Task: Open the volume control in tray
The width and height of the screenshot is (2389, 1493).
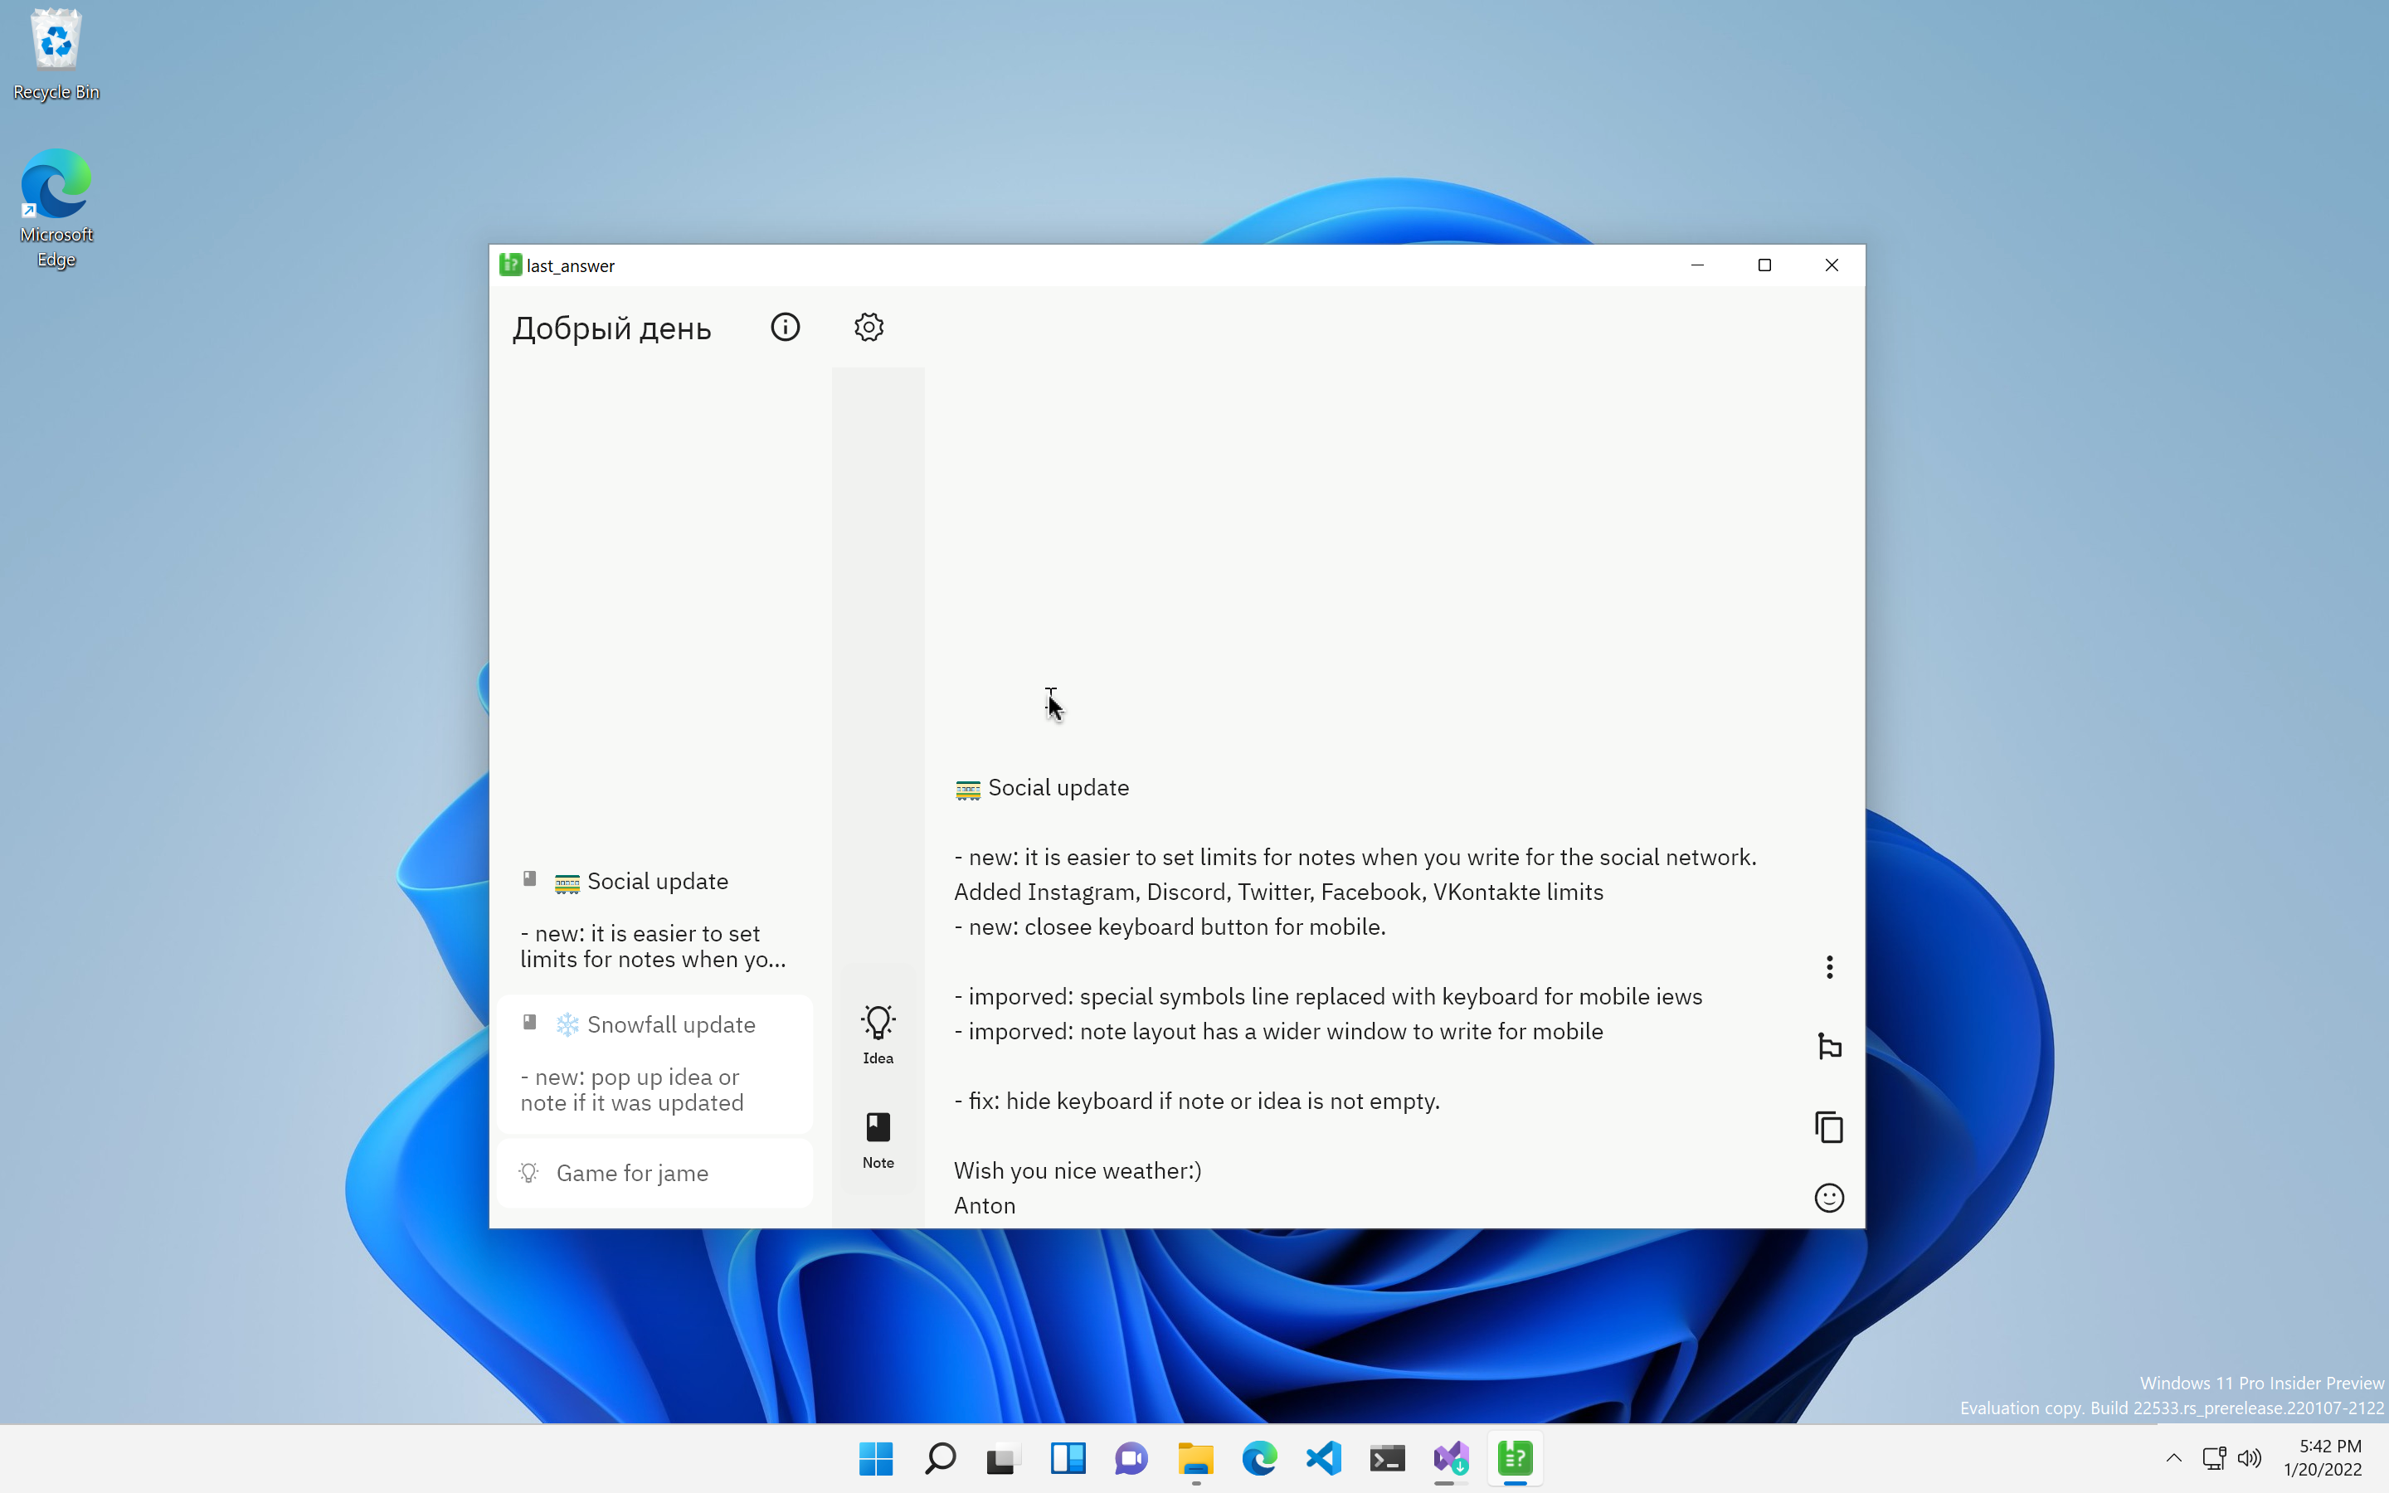Action: click(x=2250, y=1458)
